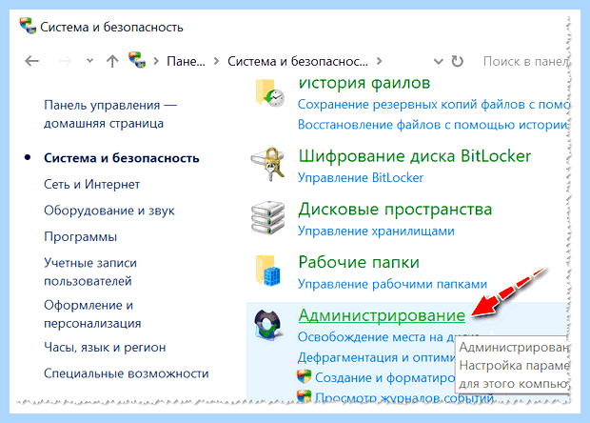Image resolution: width=590 pixels, height=423 pixels.
Task: Click 'Дефрагментация и оптими...' link
Action: click(376, 357)
